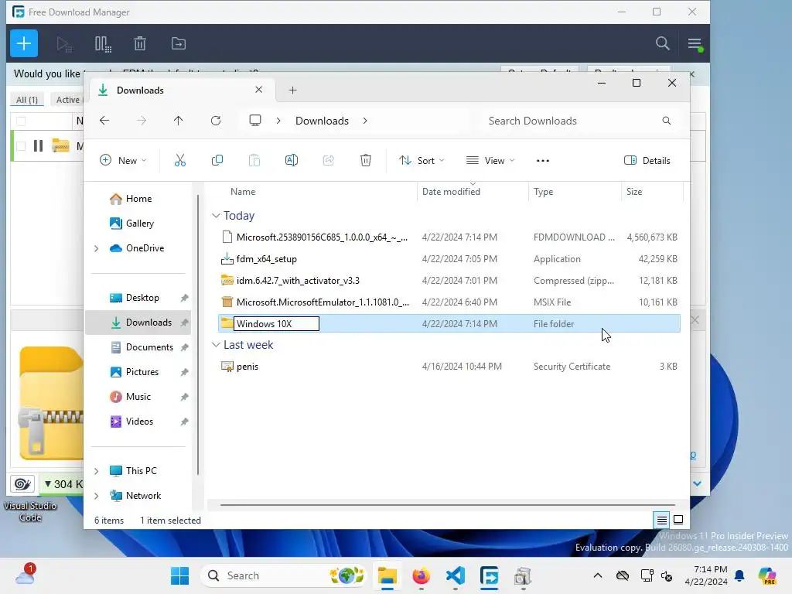The width and height of the screenshot is (792, 594).
Task: Open Firefox from the taskbar
Action: [x=422, y=575]
